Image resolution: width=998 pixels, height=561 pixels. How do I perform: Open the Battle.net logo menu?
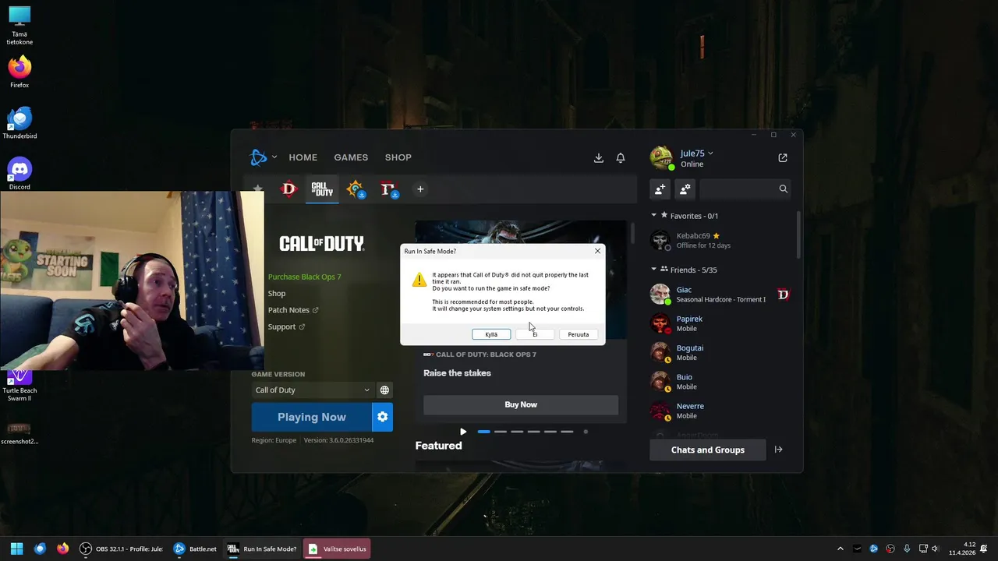point(258,157)
